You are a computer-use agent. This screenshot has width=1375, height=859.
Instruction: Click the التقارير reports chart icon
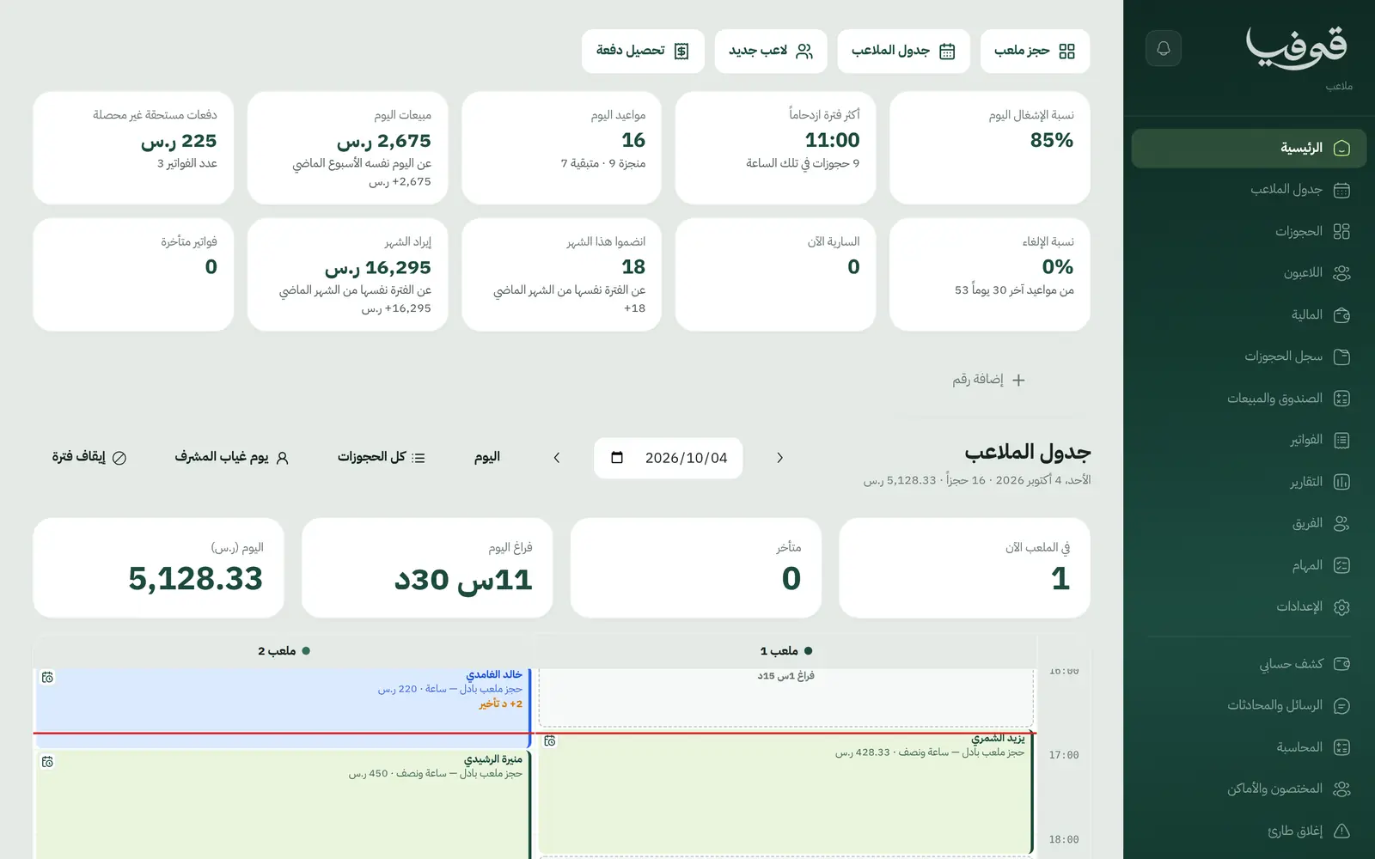pyautogui.click(x=1341, y=482)
